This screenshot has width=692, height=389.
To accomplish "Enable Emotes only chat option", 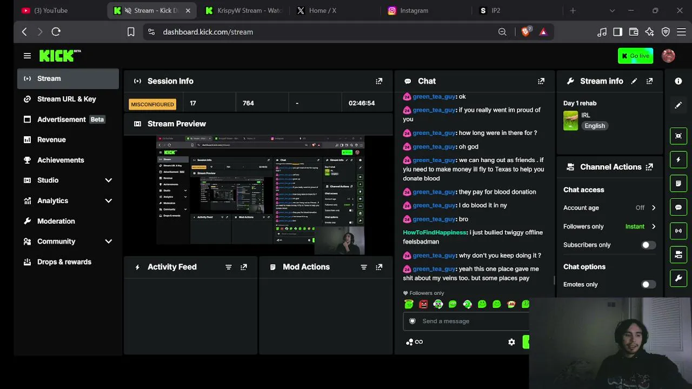I will (x=648, y=284).
